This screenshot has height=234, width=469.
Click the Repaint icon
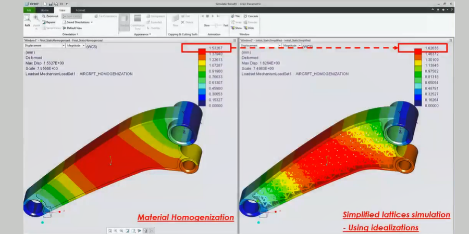click(x=50, y=22)
